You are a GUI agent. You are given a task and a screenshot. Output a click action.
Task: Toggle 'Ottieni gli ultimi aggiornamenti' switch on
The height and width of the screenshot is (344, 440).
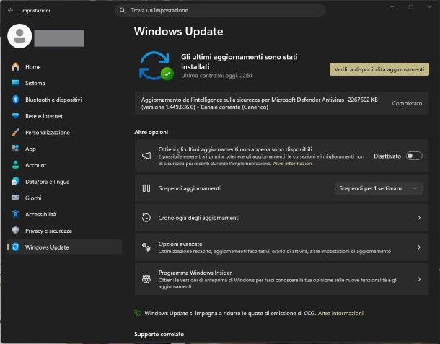coord(414,156)
